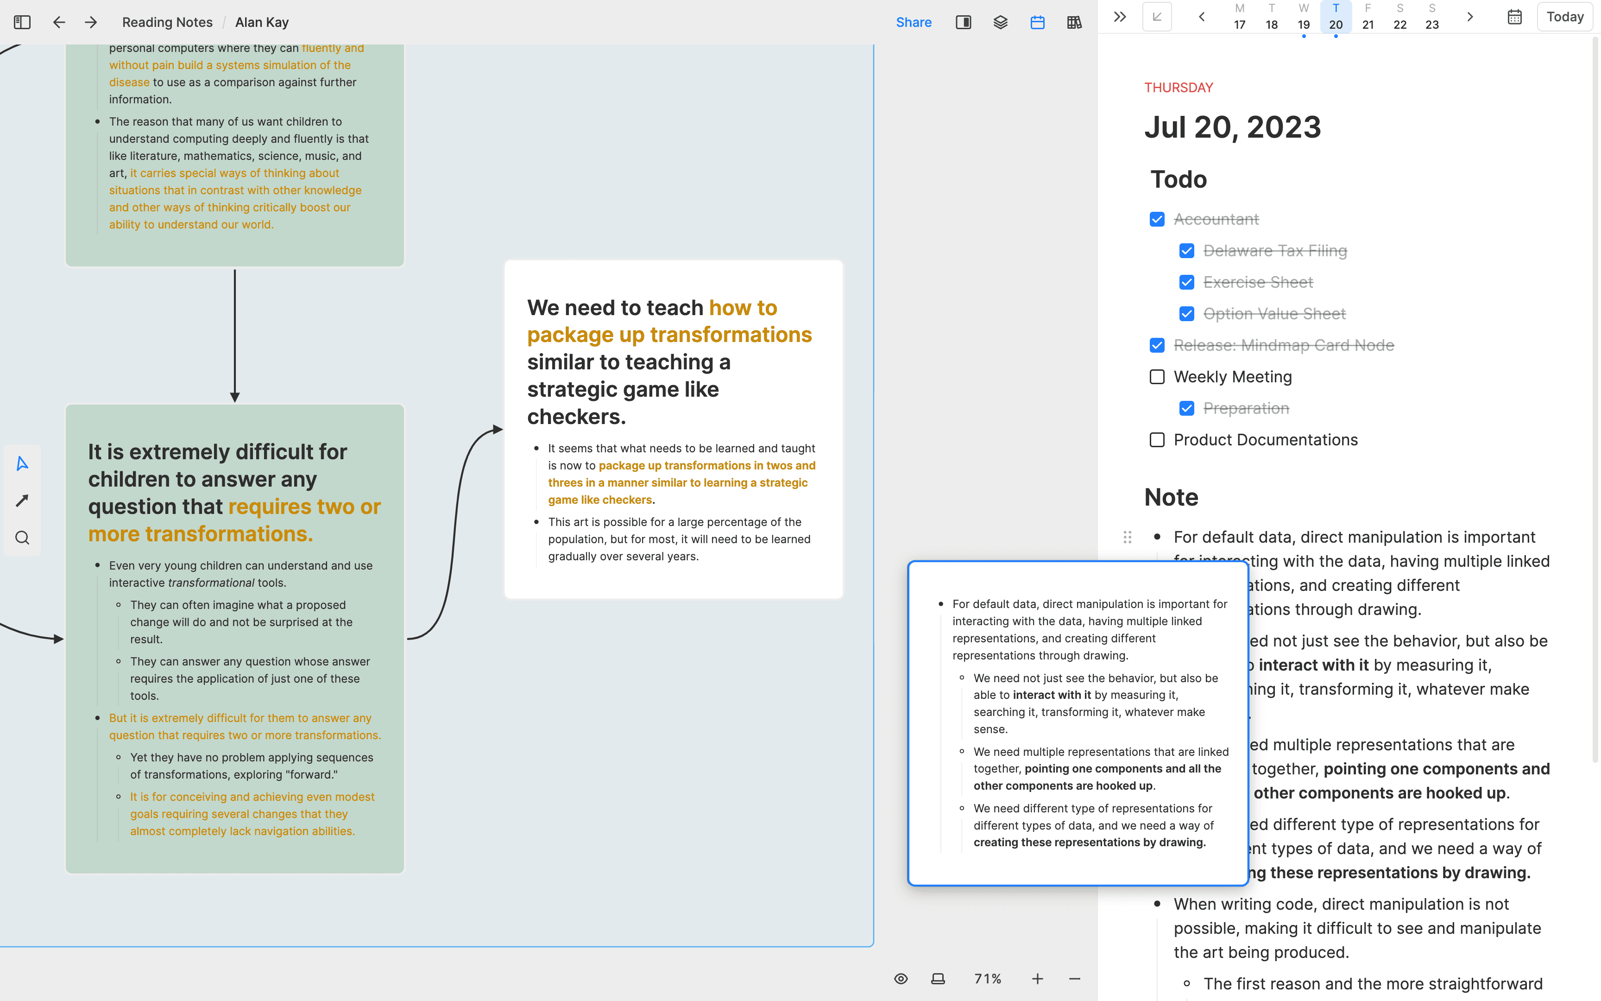Image resolution: width=1601 pixels, height=1001 pixels.
Task: Click the Jul 20, 2023 date heading
Action: point(1233,127)
